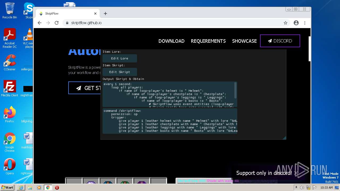
Task: Close the SkriptFlow tab
Action: (95, 14)
